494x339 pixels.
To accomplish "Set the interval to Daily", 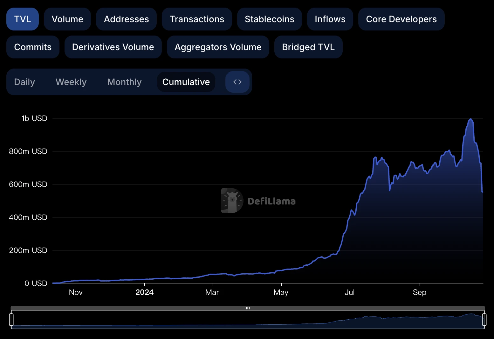I will pos(24,82).
